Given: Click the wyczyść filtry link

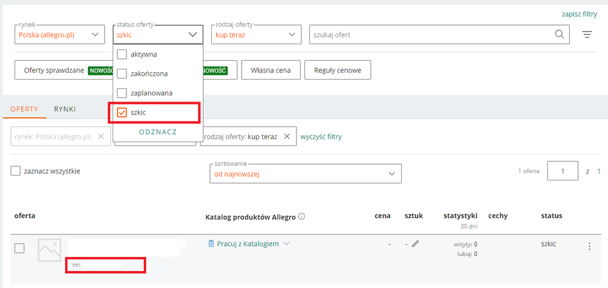Looking at the screenshot, I should point(321,137).
